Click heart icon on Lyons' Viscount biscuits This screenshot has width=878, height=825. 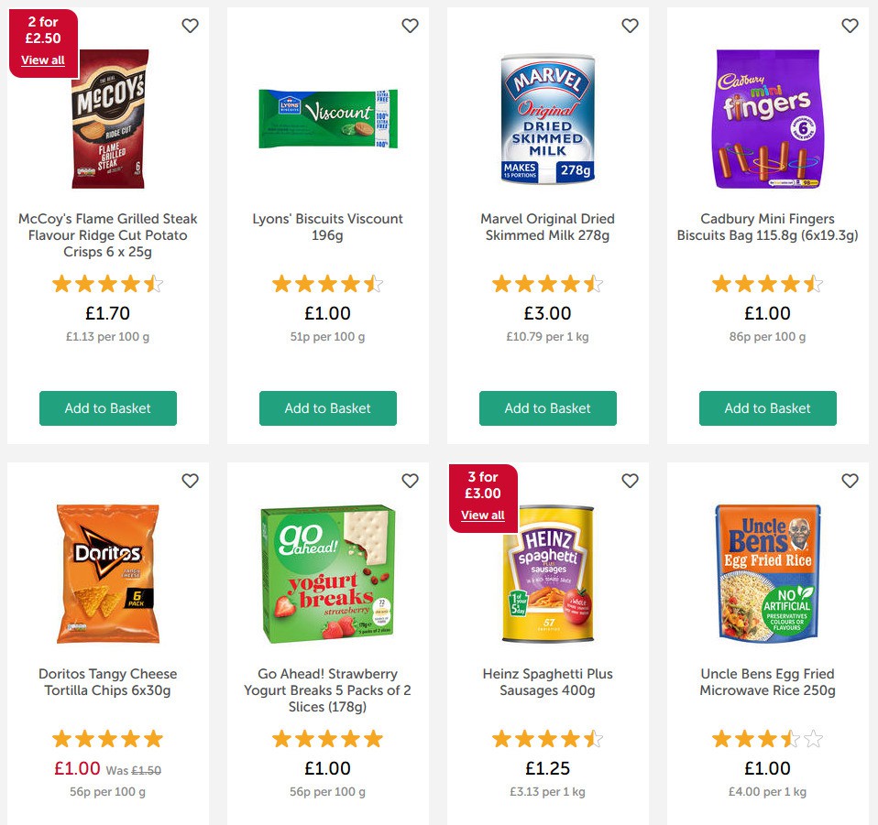coord(410,26)
